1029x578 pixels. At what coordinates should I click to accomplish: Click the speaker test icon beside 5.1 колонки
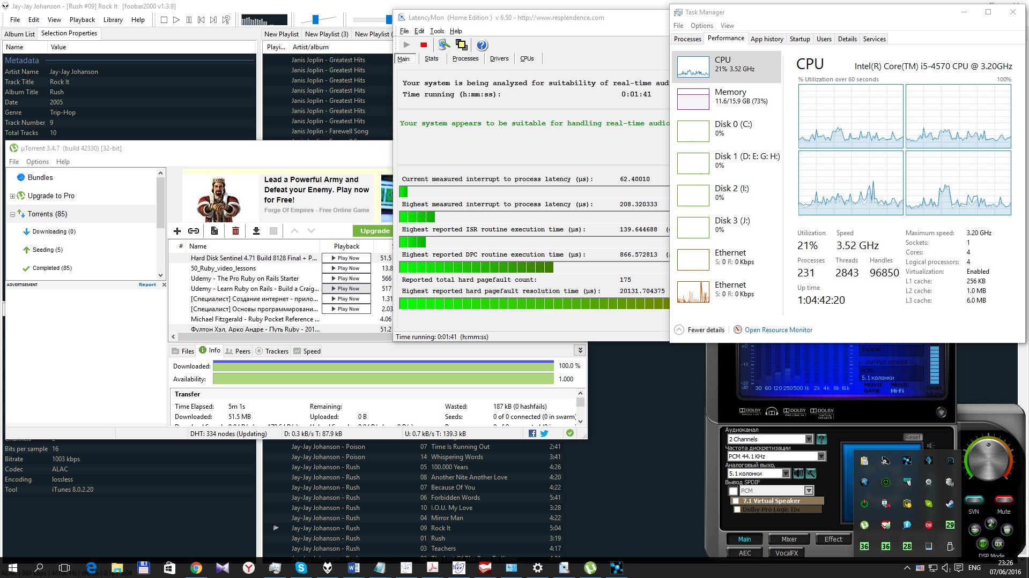(798, 473)
